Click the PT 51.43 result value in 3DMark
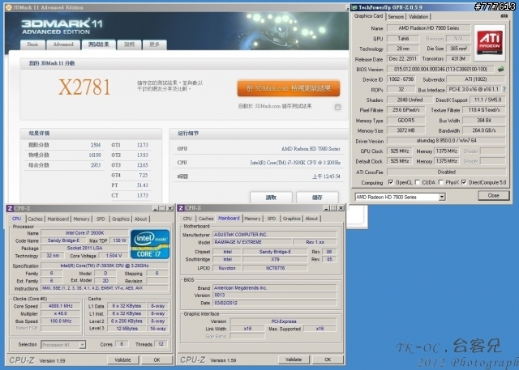519x370 pixels. point(143,185)
